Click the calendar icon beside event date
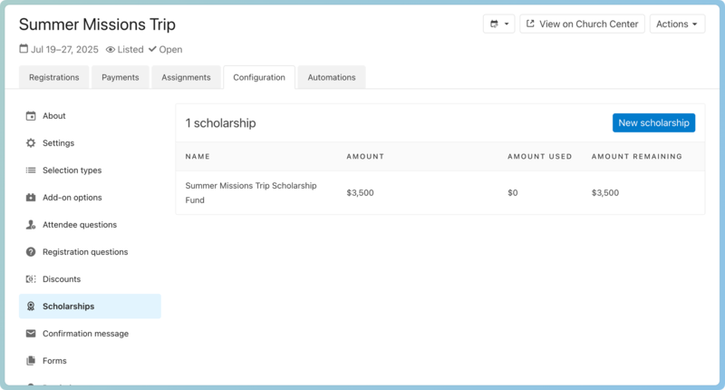Image resolution: width=725 pixels, height=390 pixels. [24, 49]
